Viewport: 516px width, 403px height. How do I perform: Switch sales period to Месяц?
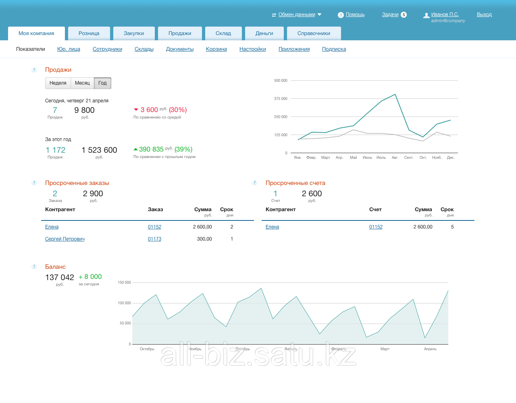(x=82, y=83)
